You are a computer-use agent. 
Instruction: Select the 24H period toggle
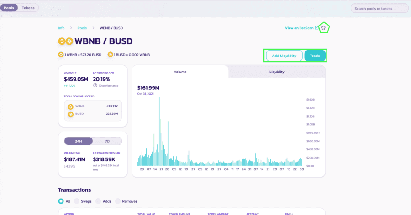pyautogui.click(x=79, y=141)
